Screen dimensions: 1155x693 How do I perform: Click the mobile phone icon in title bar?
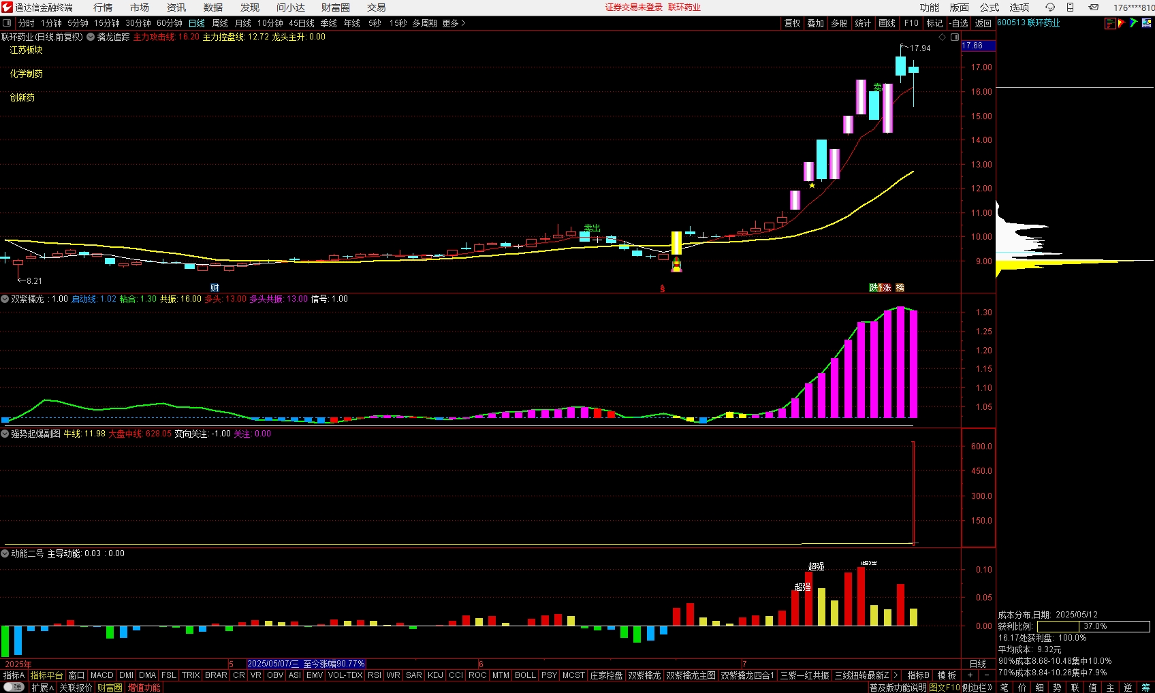click(1070, 7)
